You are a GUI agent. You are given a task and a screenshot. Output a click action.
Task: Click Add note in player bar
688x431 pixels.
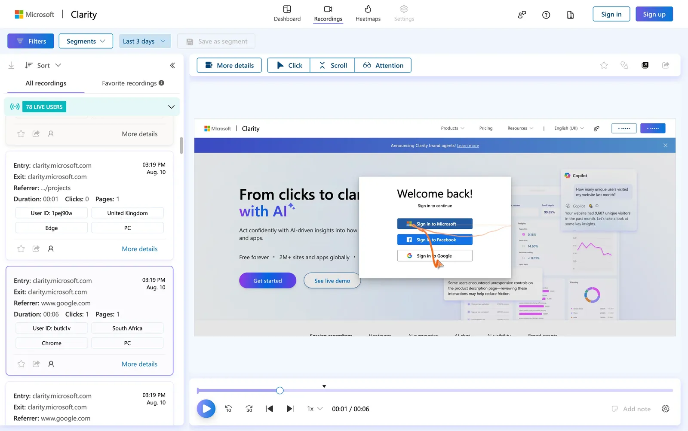coord(631,409)
